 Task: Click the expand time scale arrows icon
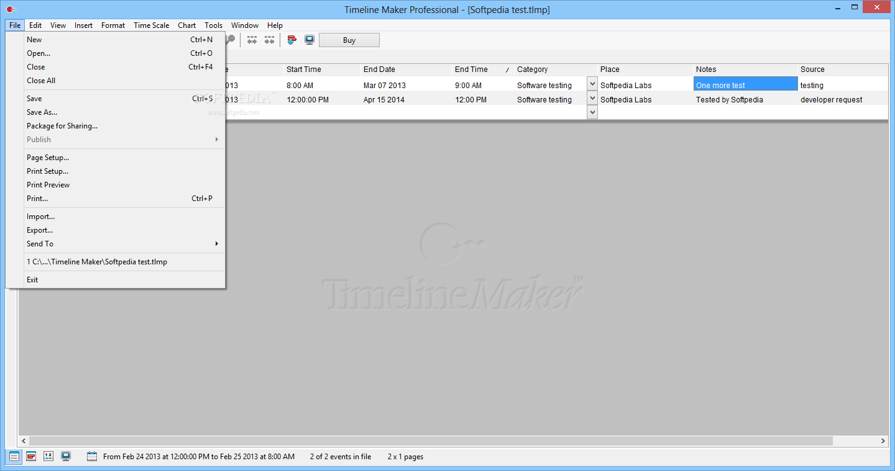[x=252, y=40]
